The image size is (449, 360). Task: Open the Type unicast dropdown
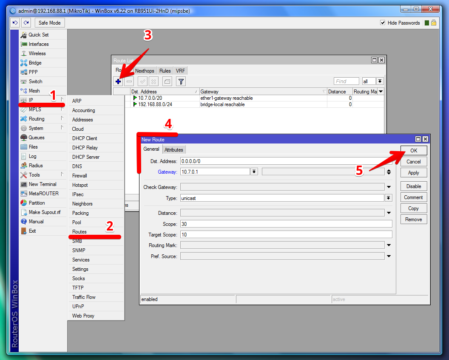click(389, 198)
